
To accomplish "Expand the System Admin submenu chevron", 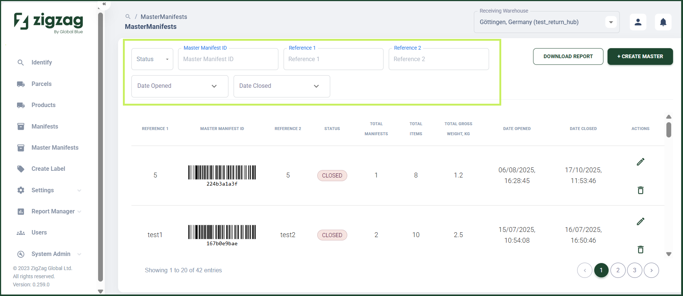I will (x=79, y=254).
